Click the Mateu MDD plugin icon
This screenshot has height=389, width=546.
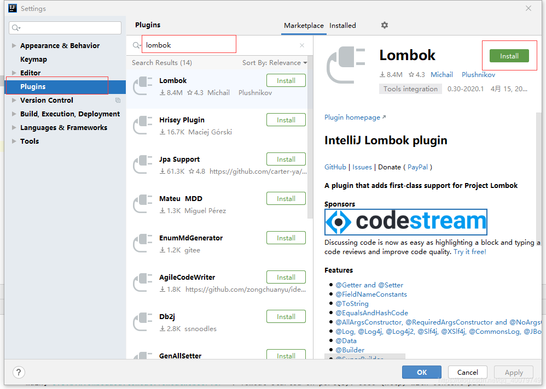tap(143, 204)
